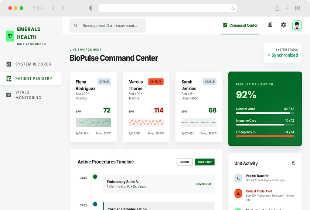Open System Records icon in sidebar
This screenshot has height=210, width=310.
pyautogui.click(x=9, y=64)
